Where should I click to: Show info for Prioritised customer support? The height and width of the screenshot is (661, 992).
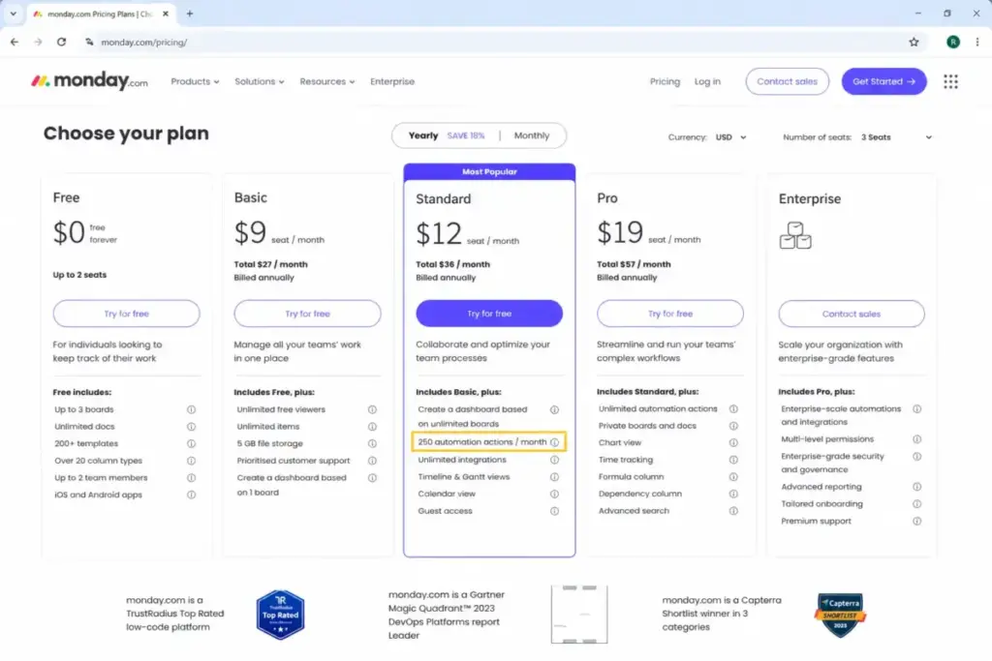[x=372, y=461]
